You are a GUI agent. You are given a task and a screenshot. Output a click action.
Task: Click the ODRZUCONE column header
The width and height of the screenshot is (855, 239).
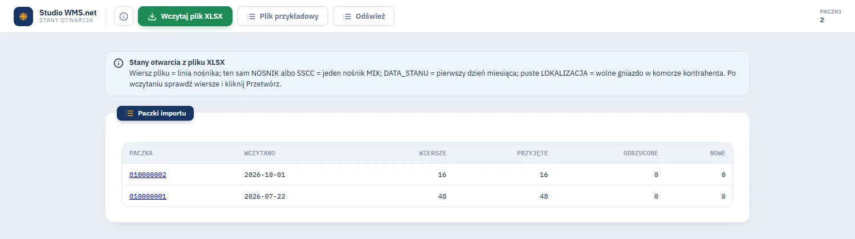coord(641,153)
